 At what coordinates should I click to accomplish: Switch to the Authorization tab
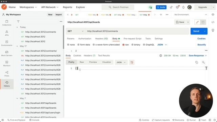85,39
